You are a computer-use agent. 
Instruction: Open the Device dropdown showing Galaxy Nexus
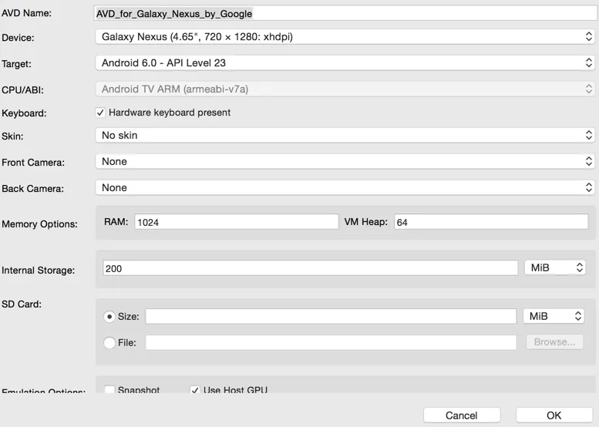point(345,37)
